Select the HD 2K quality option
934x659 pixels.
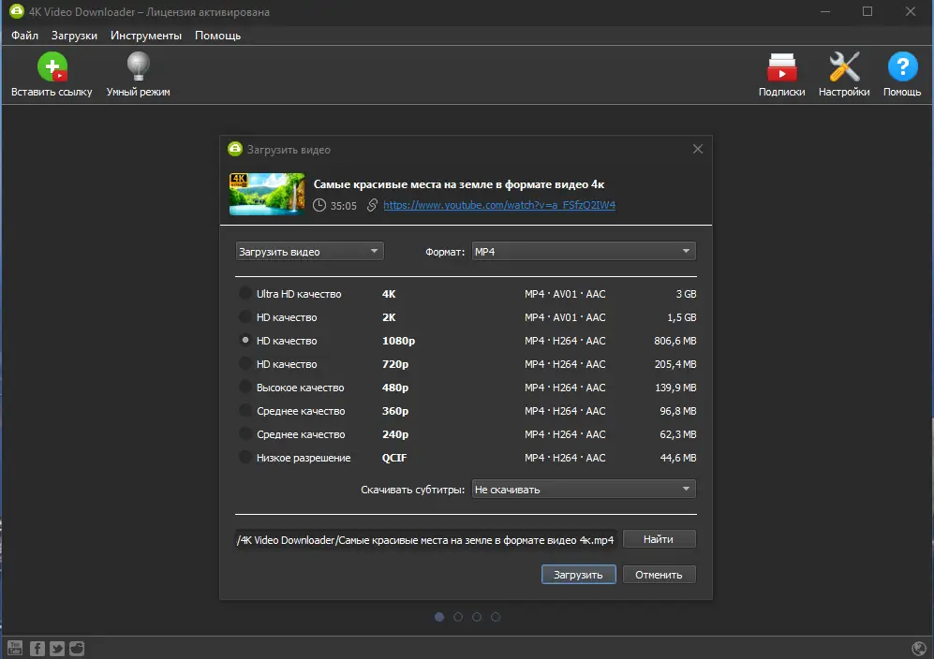pyautogui.click(x=245, y=316)
